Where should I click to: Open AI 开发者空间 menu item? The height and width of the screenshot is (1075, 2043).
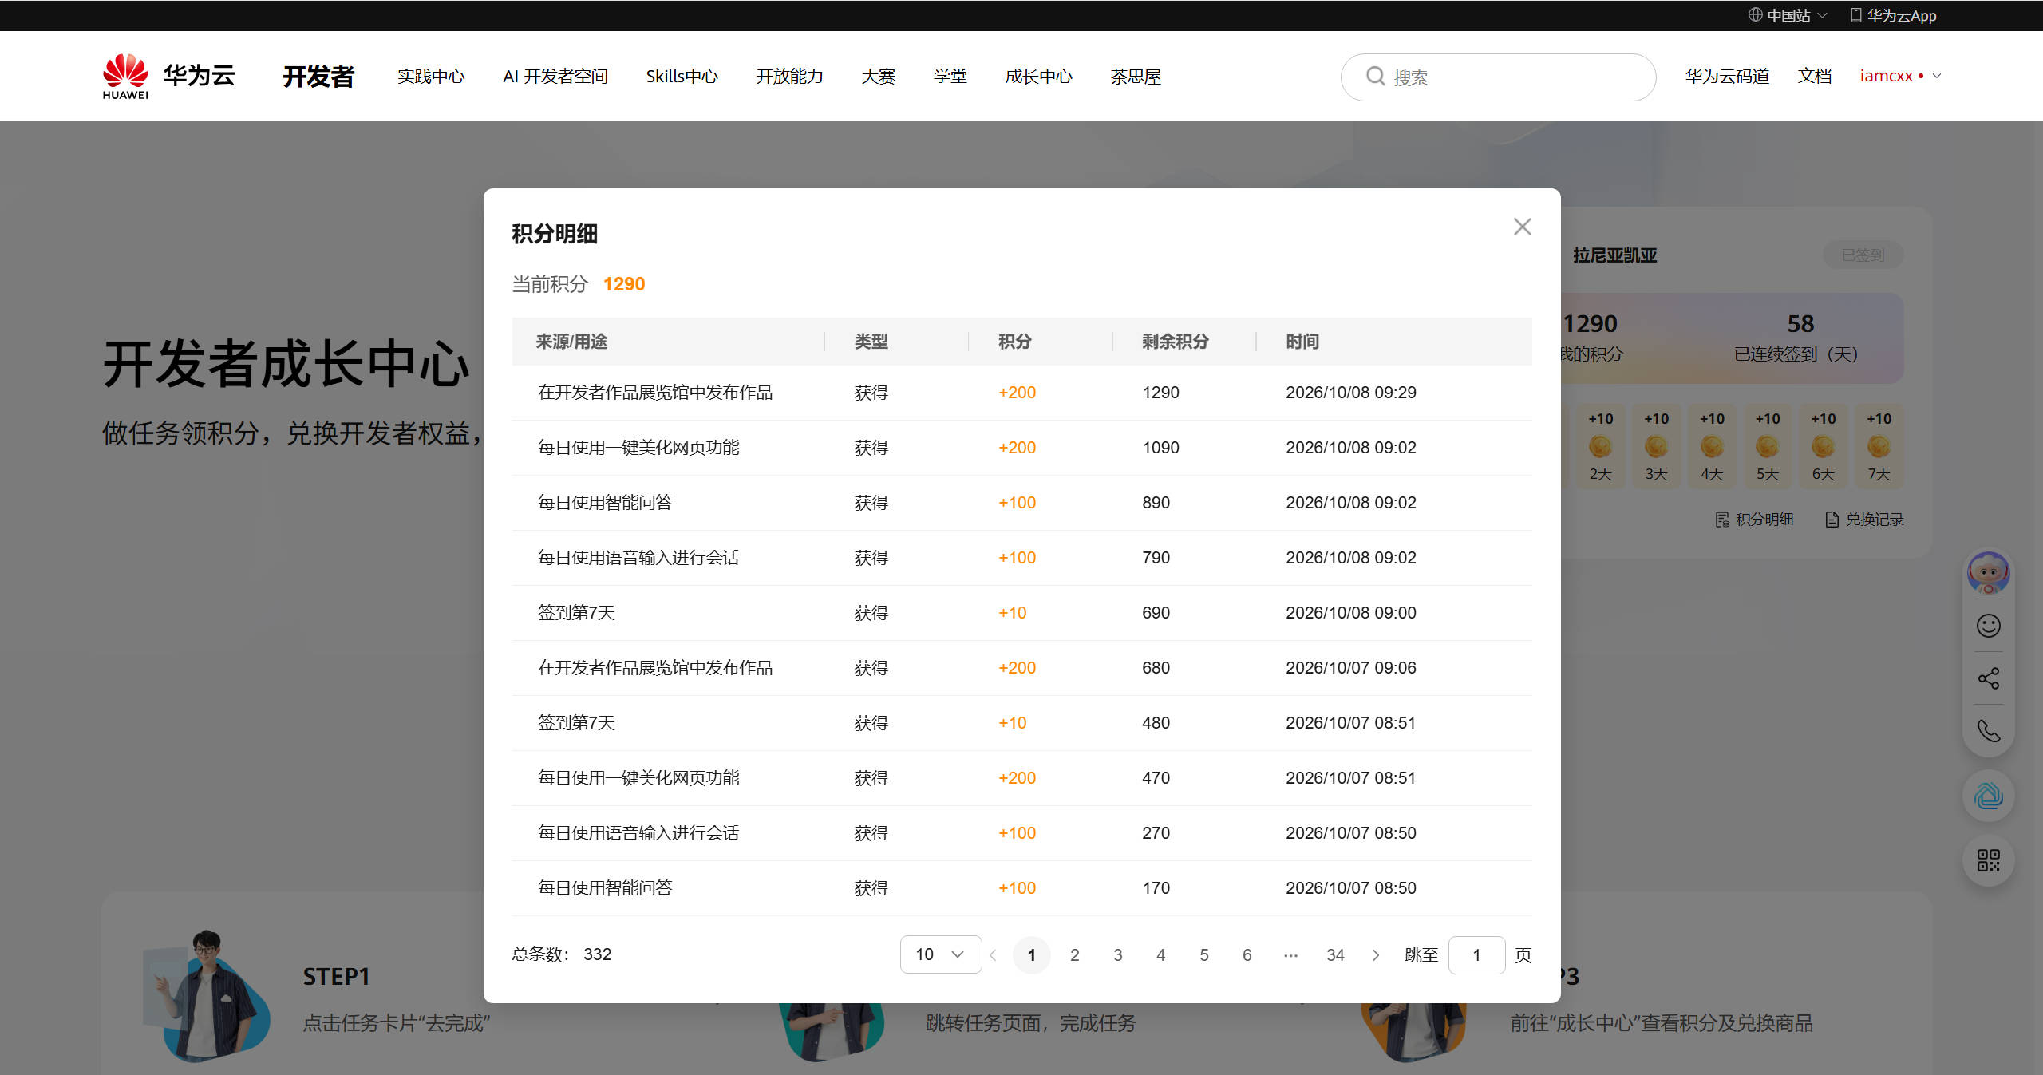pos(555,77)
